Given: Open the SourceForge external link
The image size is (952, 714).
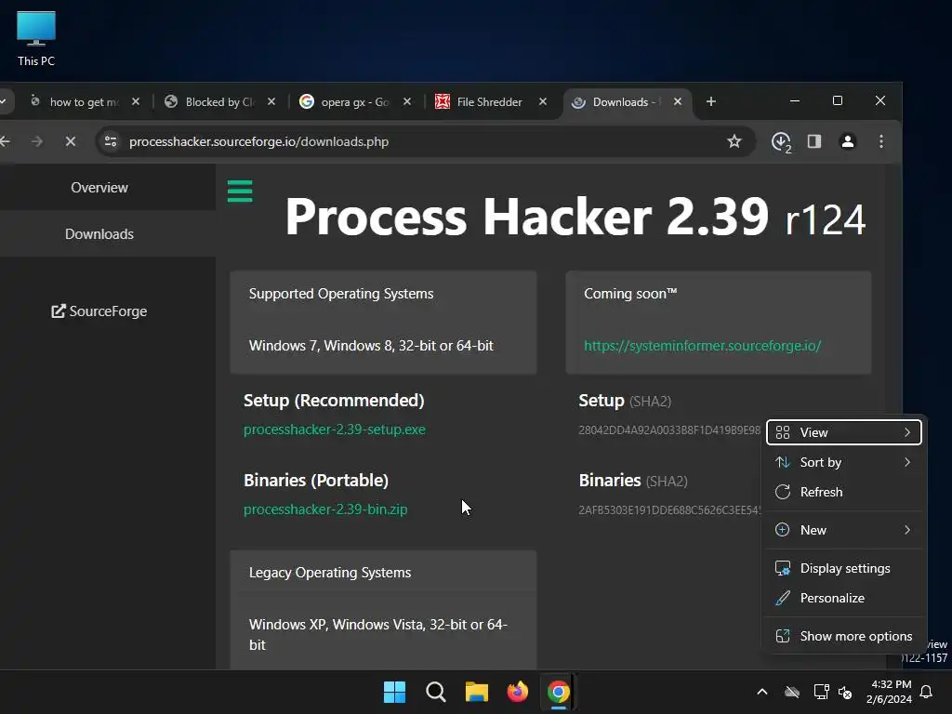Looking at the screenshot, I should point(99,311).
